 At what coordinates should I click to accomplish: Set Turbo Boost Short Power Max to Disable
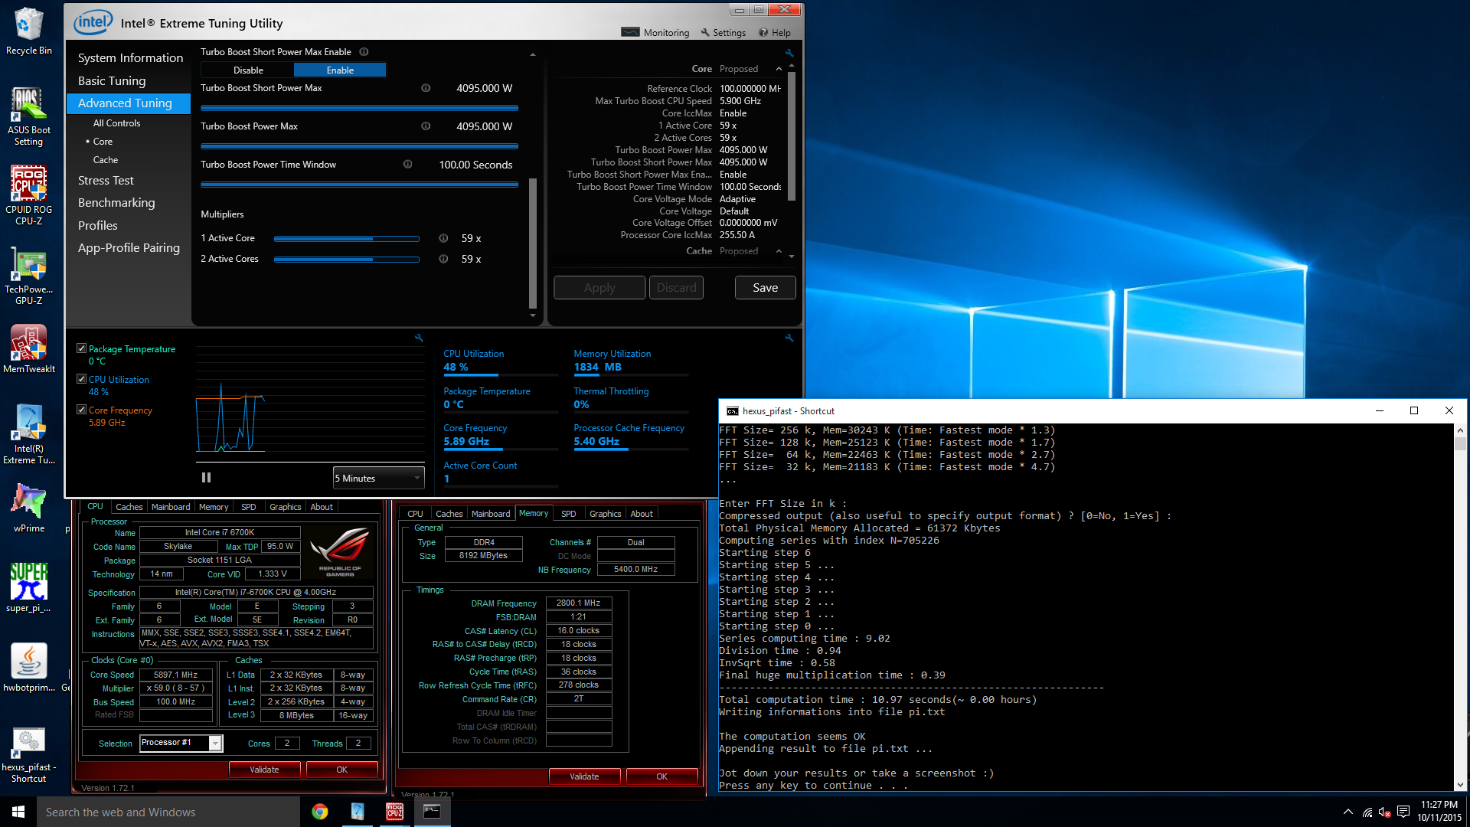pos(248,70)
